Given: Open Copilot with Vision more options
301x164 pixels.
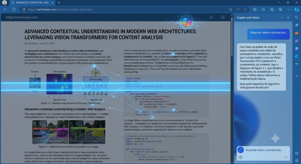Looking at the screenshot, I should tap(282, 17).
